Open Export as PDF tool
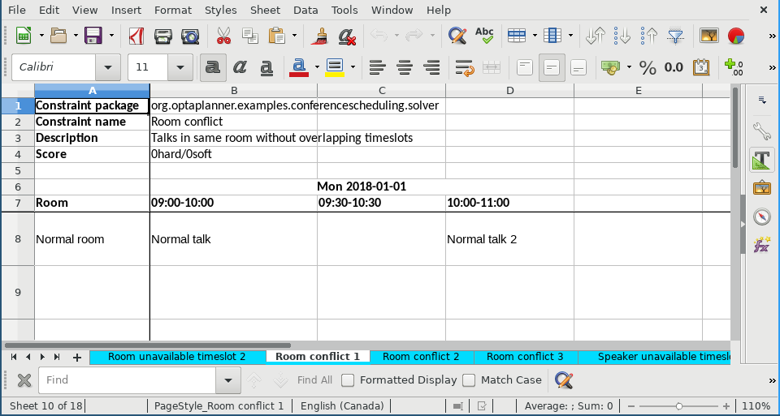 137,36
